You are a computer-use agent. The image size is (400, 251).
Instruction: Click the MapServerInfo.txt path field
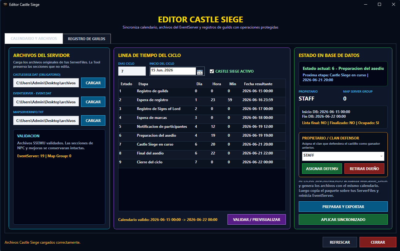(46, 120)
